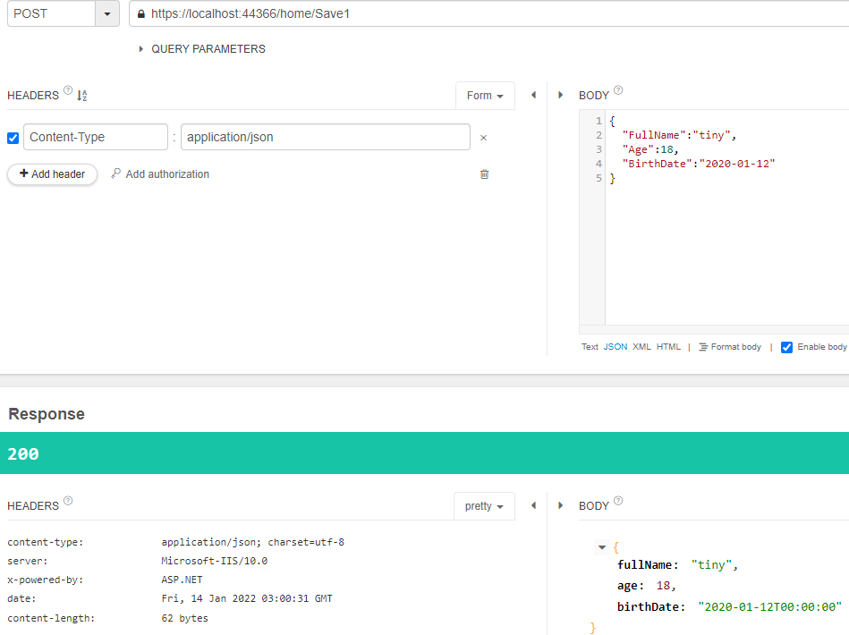The height and width of the screenshot is (635, 849).
Task: Open the pretty response format dropdown
Action: click(484, 506)
